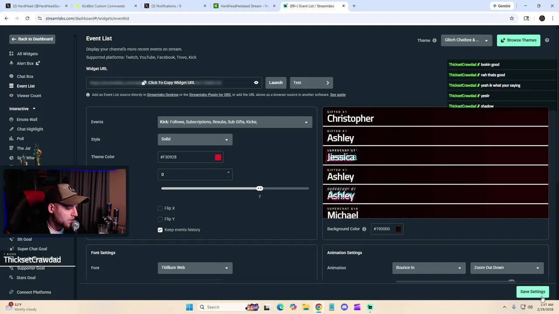Viewport: 559px width, 314px height.
Task: Launch the widget
Action: 276,83
